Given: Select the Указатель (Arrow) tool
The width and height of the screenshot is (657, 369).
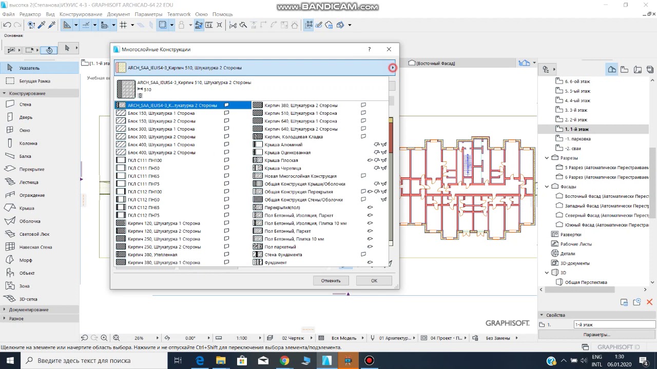Looking at the screenshot, I should tap(29, 68).
